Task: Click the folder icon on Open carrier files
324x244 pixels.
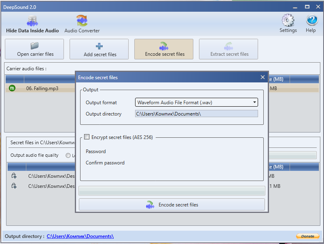Action: point(34,46)
